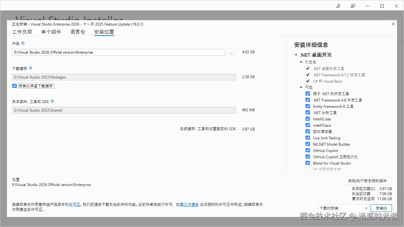Collapse the 可选 group
404x227 pixels.
click(x=301, y=87)
